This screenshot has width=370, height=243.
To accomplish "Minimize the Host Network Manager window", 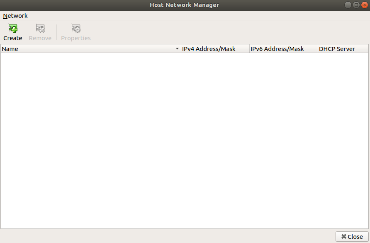I will click(348, 5).
